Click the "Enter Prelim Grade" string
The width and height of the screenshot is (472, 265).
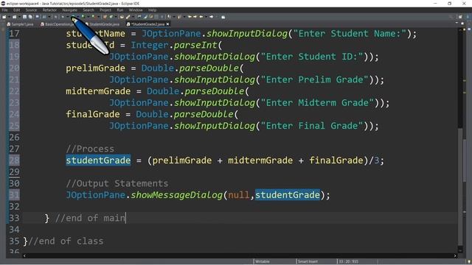(x=315, y=79)
